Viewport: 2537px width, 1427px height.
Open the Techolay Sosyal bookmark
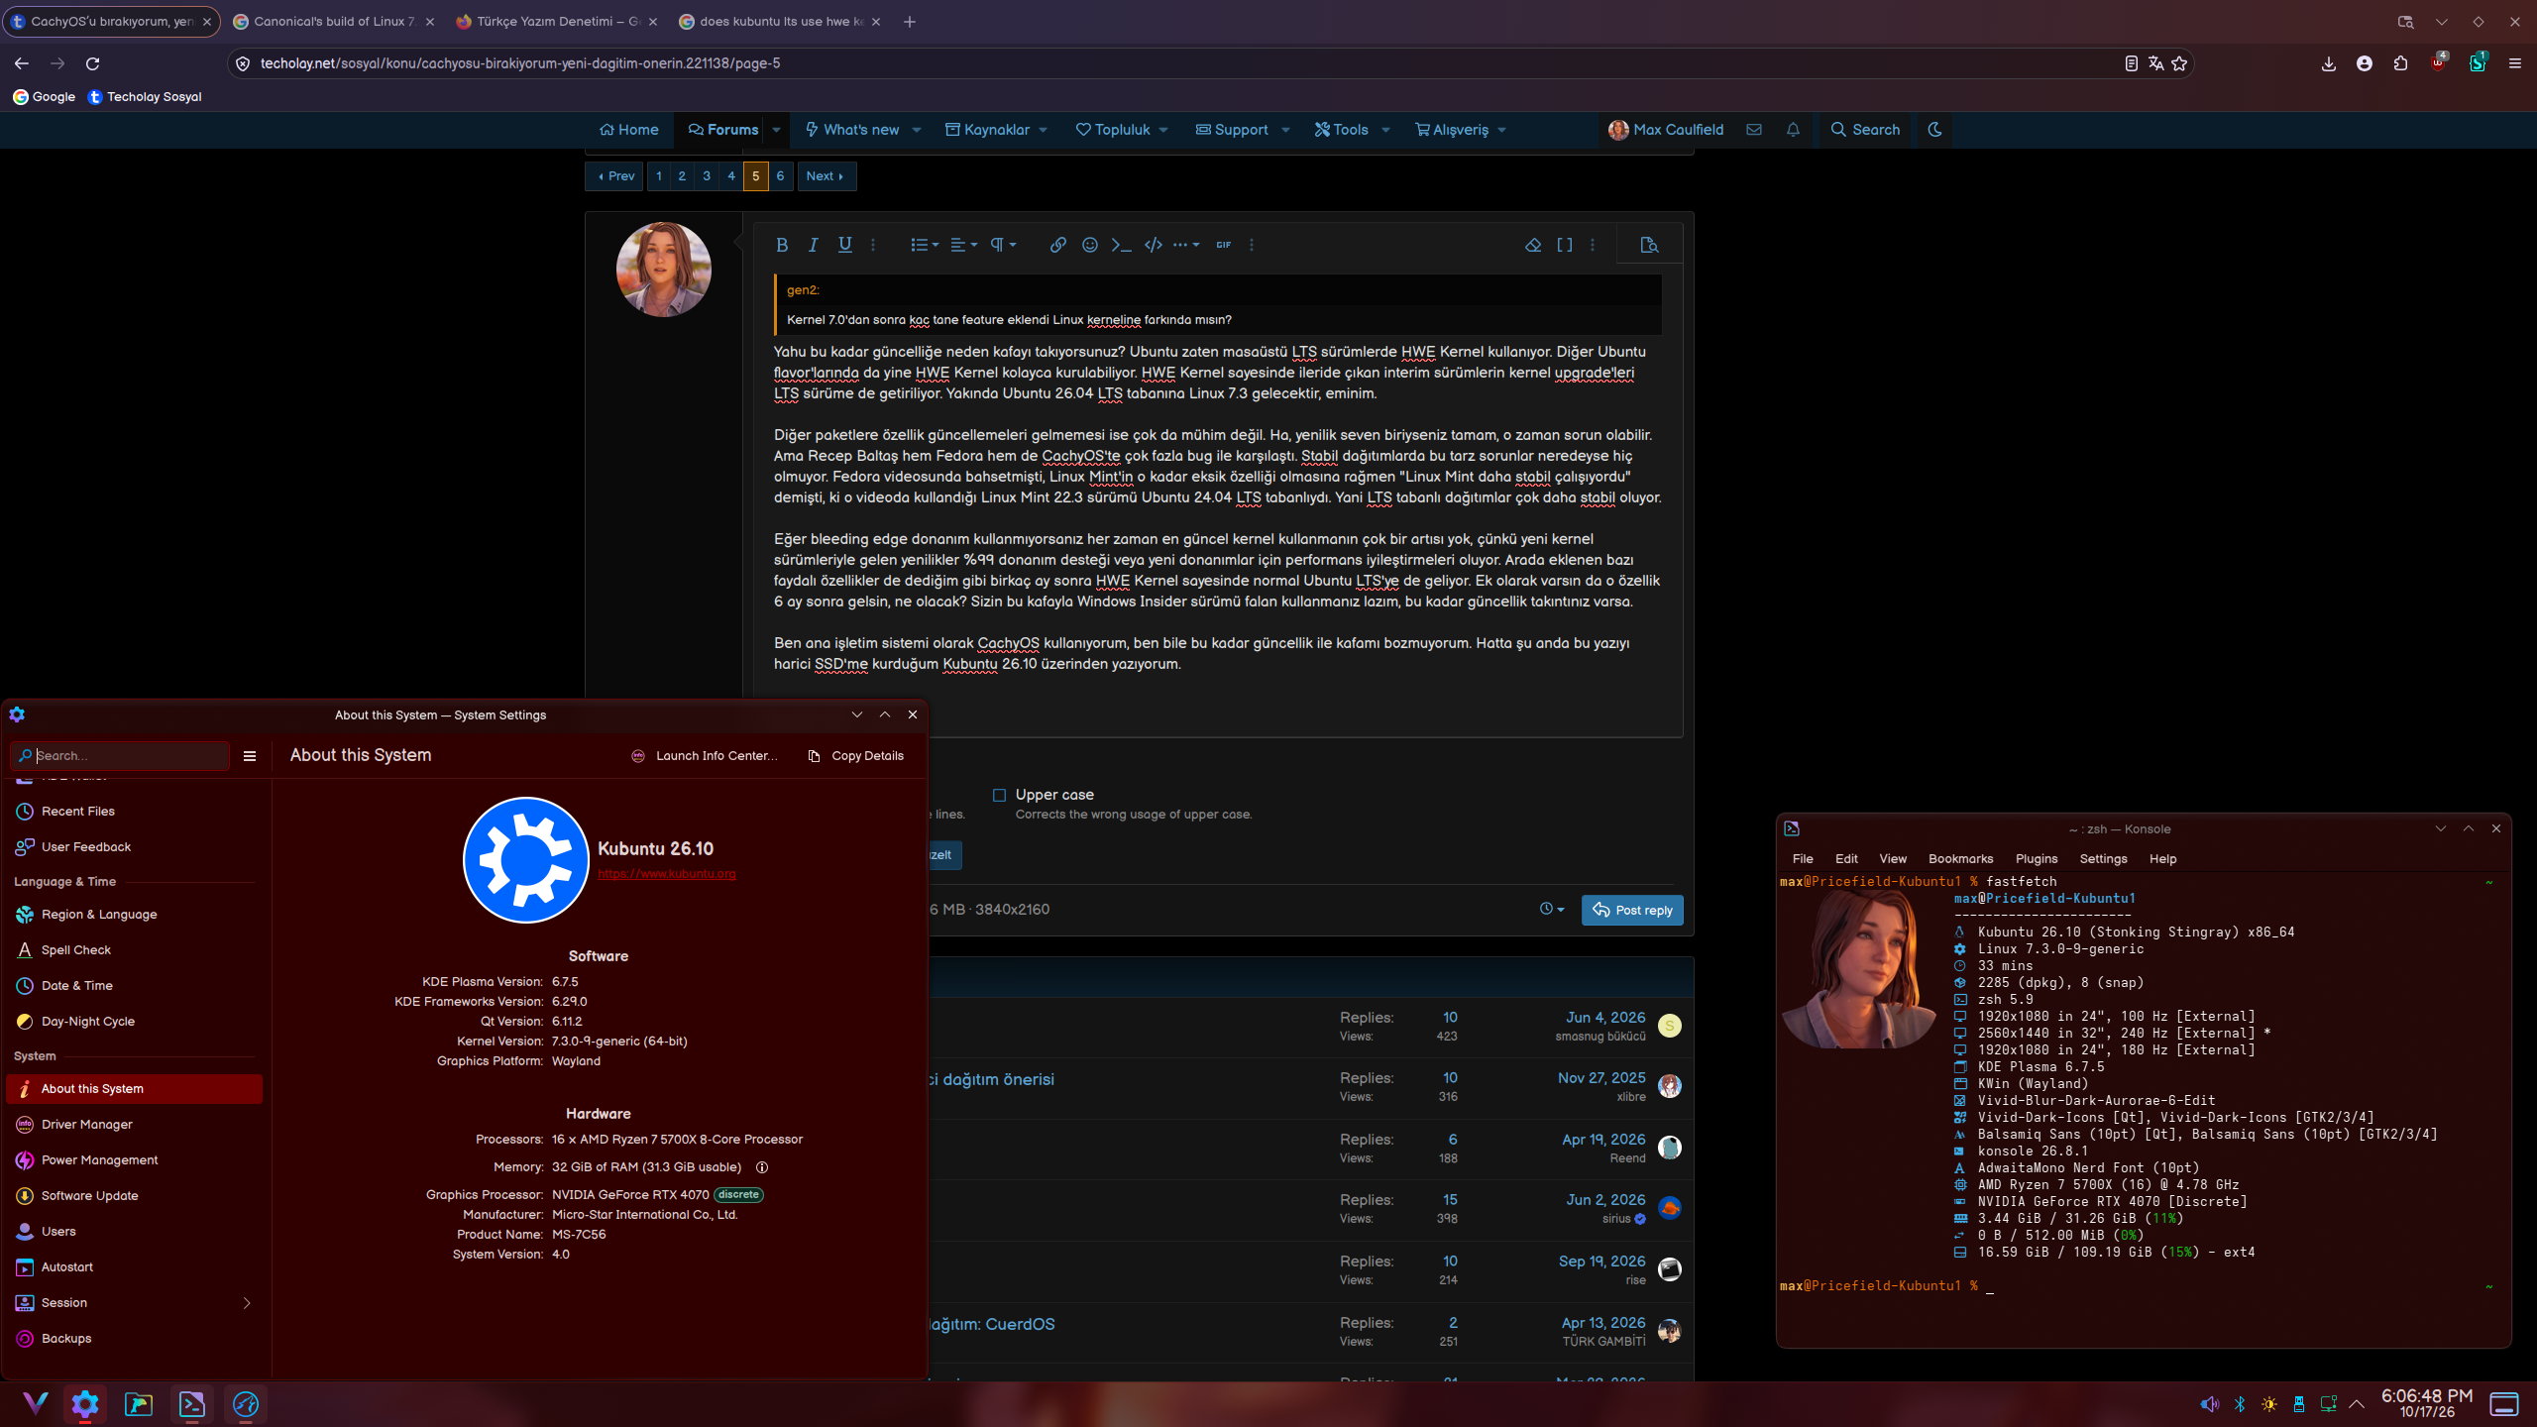[145, 96]
